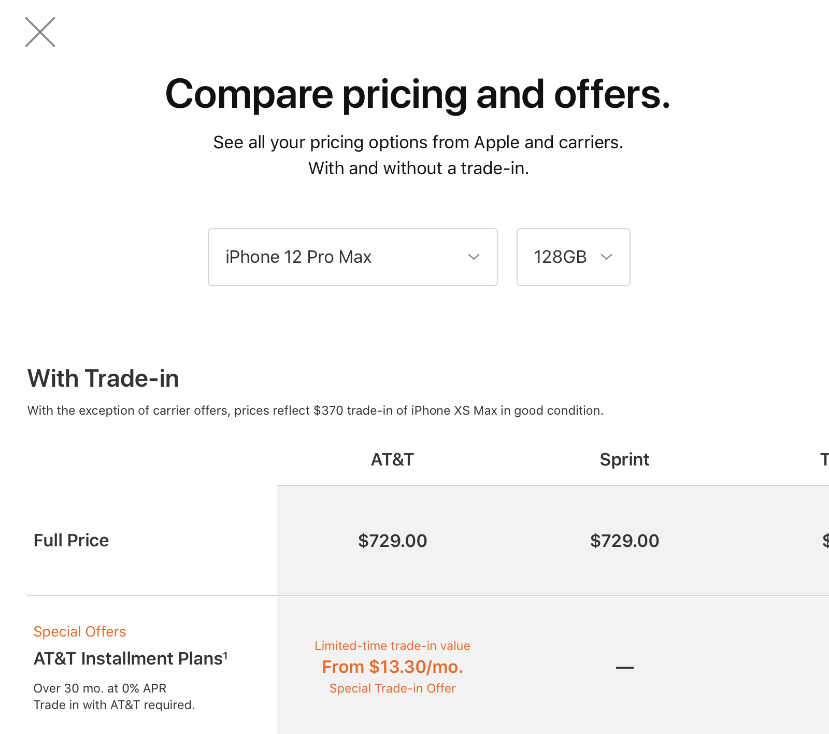Image resolution: width=829 pixels, height=734 pixels.
Task: Click the chevron arrow beside 128GB
Action: tap(606, 257)
